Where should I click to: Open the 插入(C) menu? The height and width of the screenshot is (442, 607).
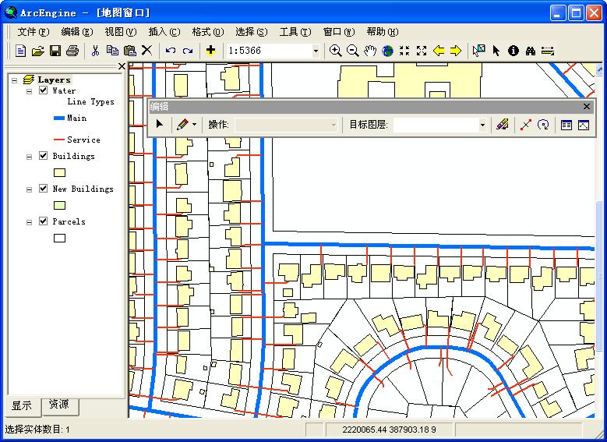[164, 32]
